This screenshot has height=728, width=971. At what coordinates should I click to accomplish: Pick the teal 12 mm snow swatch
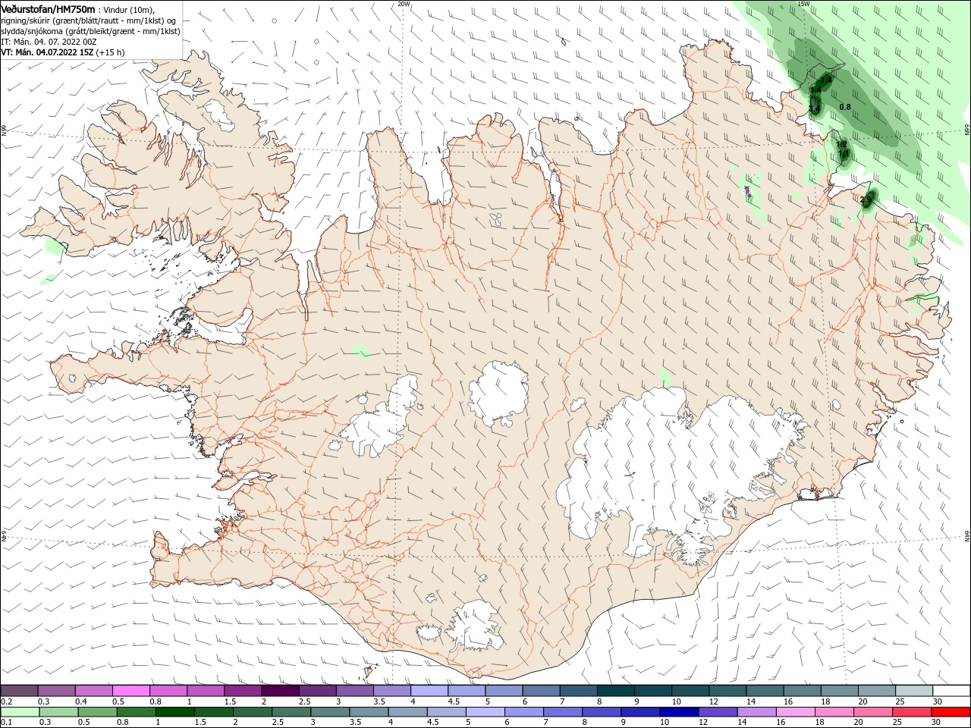point(727,691)
